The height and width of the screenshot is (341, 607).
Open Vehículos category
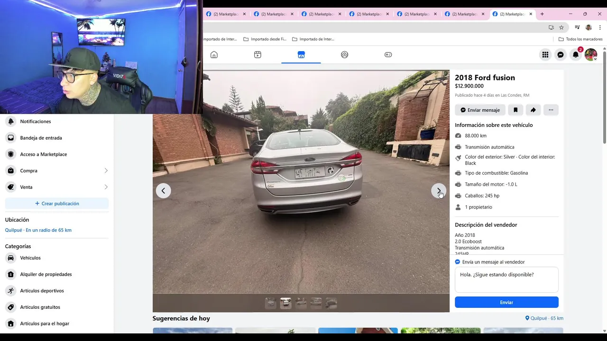point(57,258)
